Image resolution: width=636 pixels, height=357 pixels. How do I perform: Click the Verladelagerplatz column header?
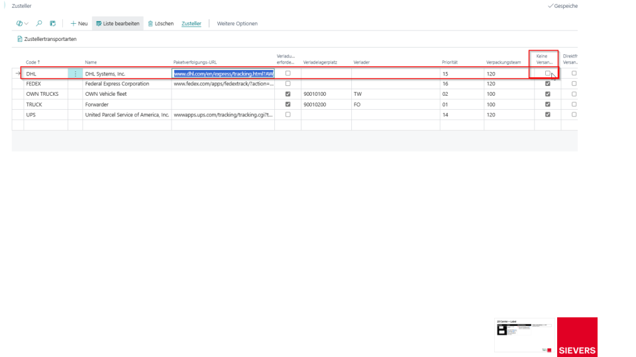pyautogui.click(x=320, y=62)
